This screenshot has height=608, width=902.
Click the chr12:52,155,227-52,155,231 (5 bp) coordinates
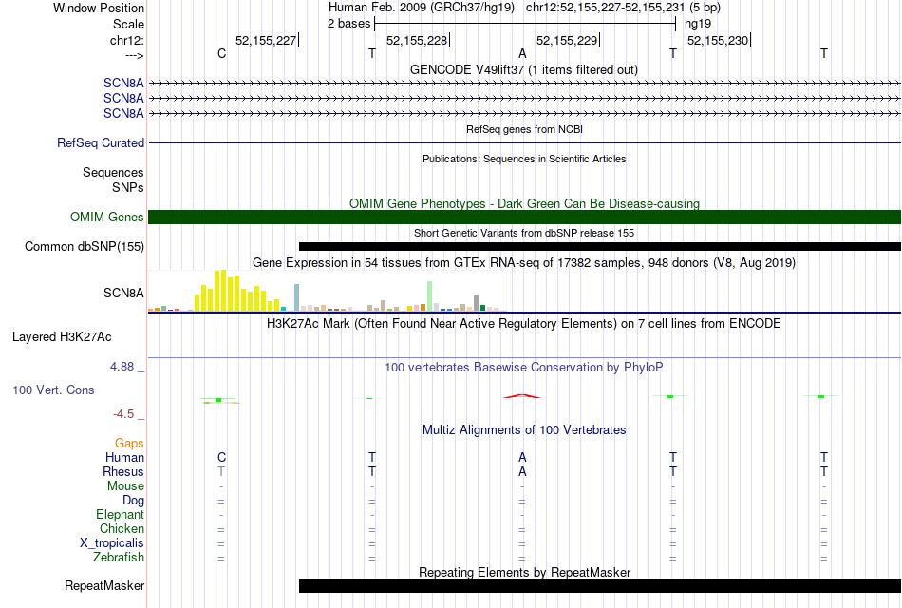pos(623,8)
